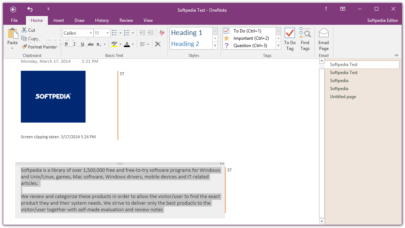Screen dimensions: 405x228
Task: Click Cut in Clipboard group
Action: (x=29, y=30)
